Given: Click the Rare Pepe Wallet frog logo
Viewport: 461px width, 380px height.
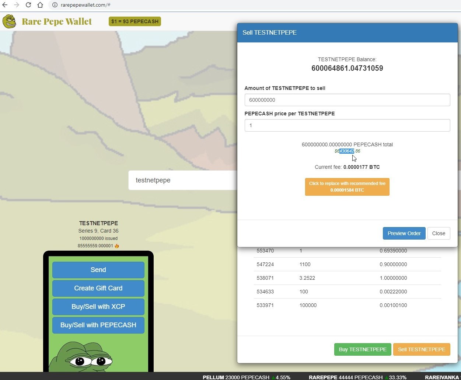Looking at the screenshot, I should pos(9,21).
